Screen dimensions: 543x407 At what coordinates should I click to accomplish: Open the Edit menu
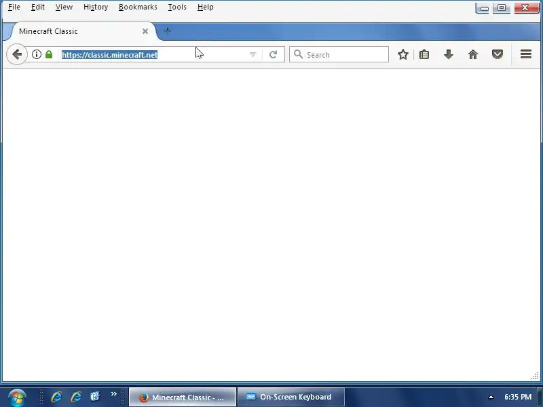pyautogui.click(x=38, y=7)
